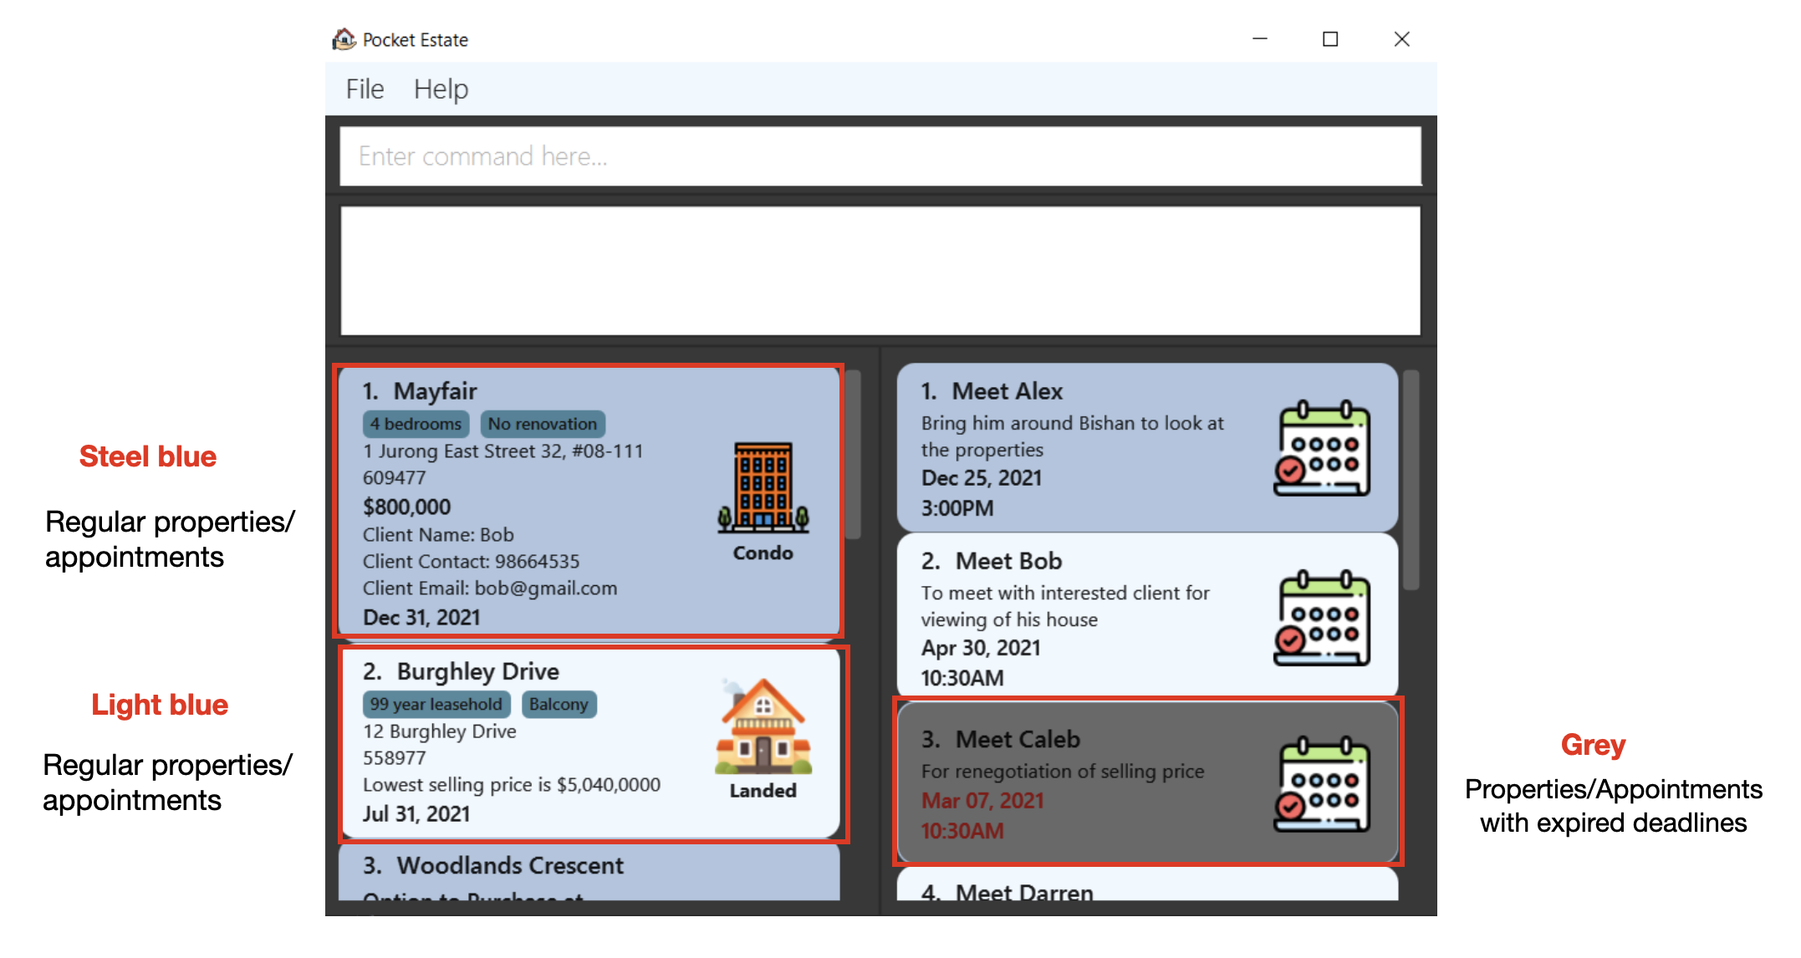Click the Apr 30, 2021 date on Meet Bob
The height and width of the screenshot is (958, 1801).
(x=981, y=648)
